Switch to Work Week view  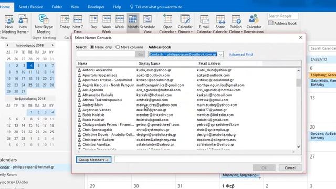pos(107,24)
